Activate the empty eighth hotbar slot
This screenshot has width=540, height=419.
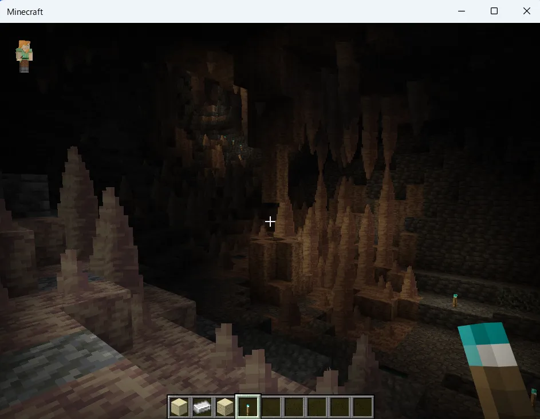[340, 407]
